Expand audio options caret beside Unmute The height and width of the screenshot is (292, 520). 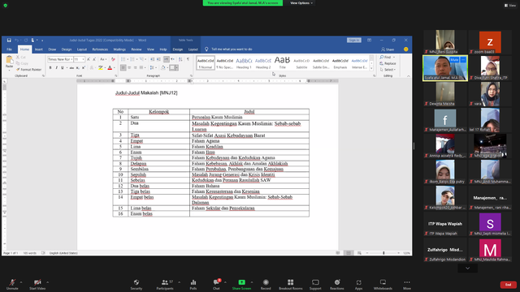21,282
